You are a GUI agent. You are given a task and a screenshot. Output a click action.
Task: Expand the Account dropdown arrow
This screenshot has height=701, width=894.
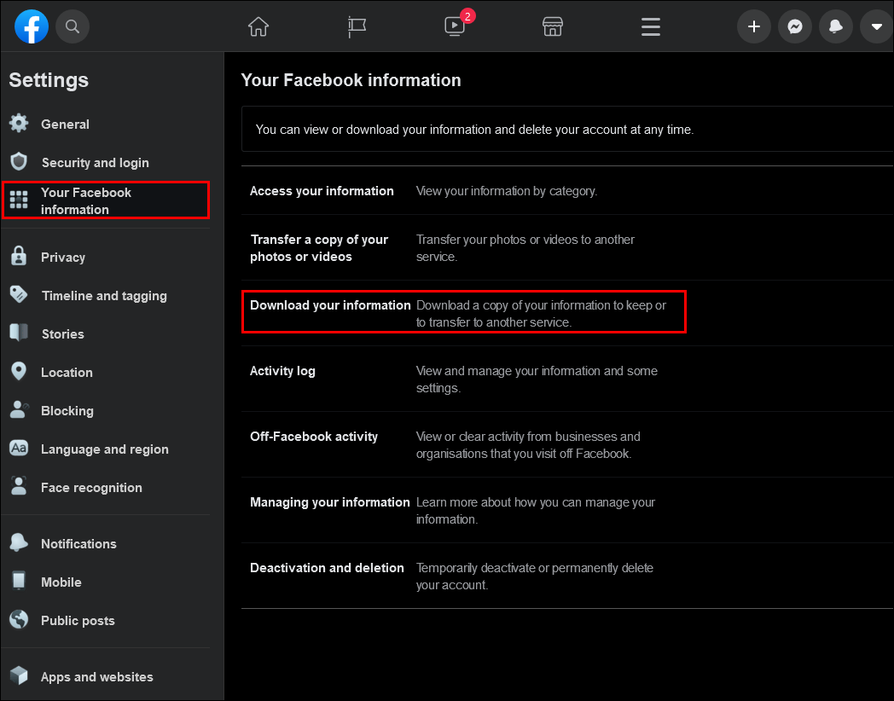tap(876, 26)
